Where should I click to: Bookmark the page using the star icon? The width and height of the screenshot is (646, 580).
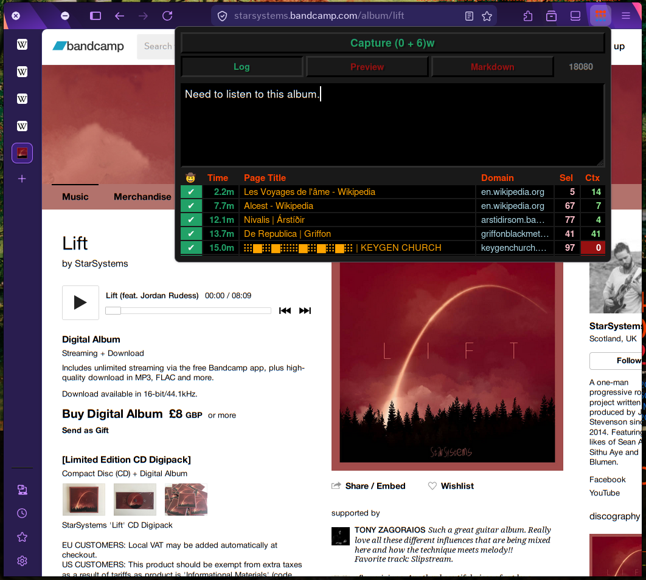click(487, 16)
